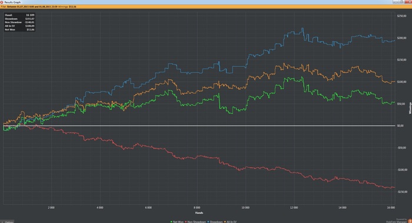Maximize the Results Graph window

pos(401,2)
